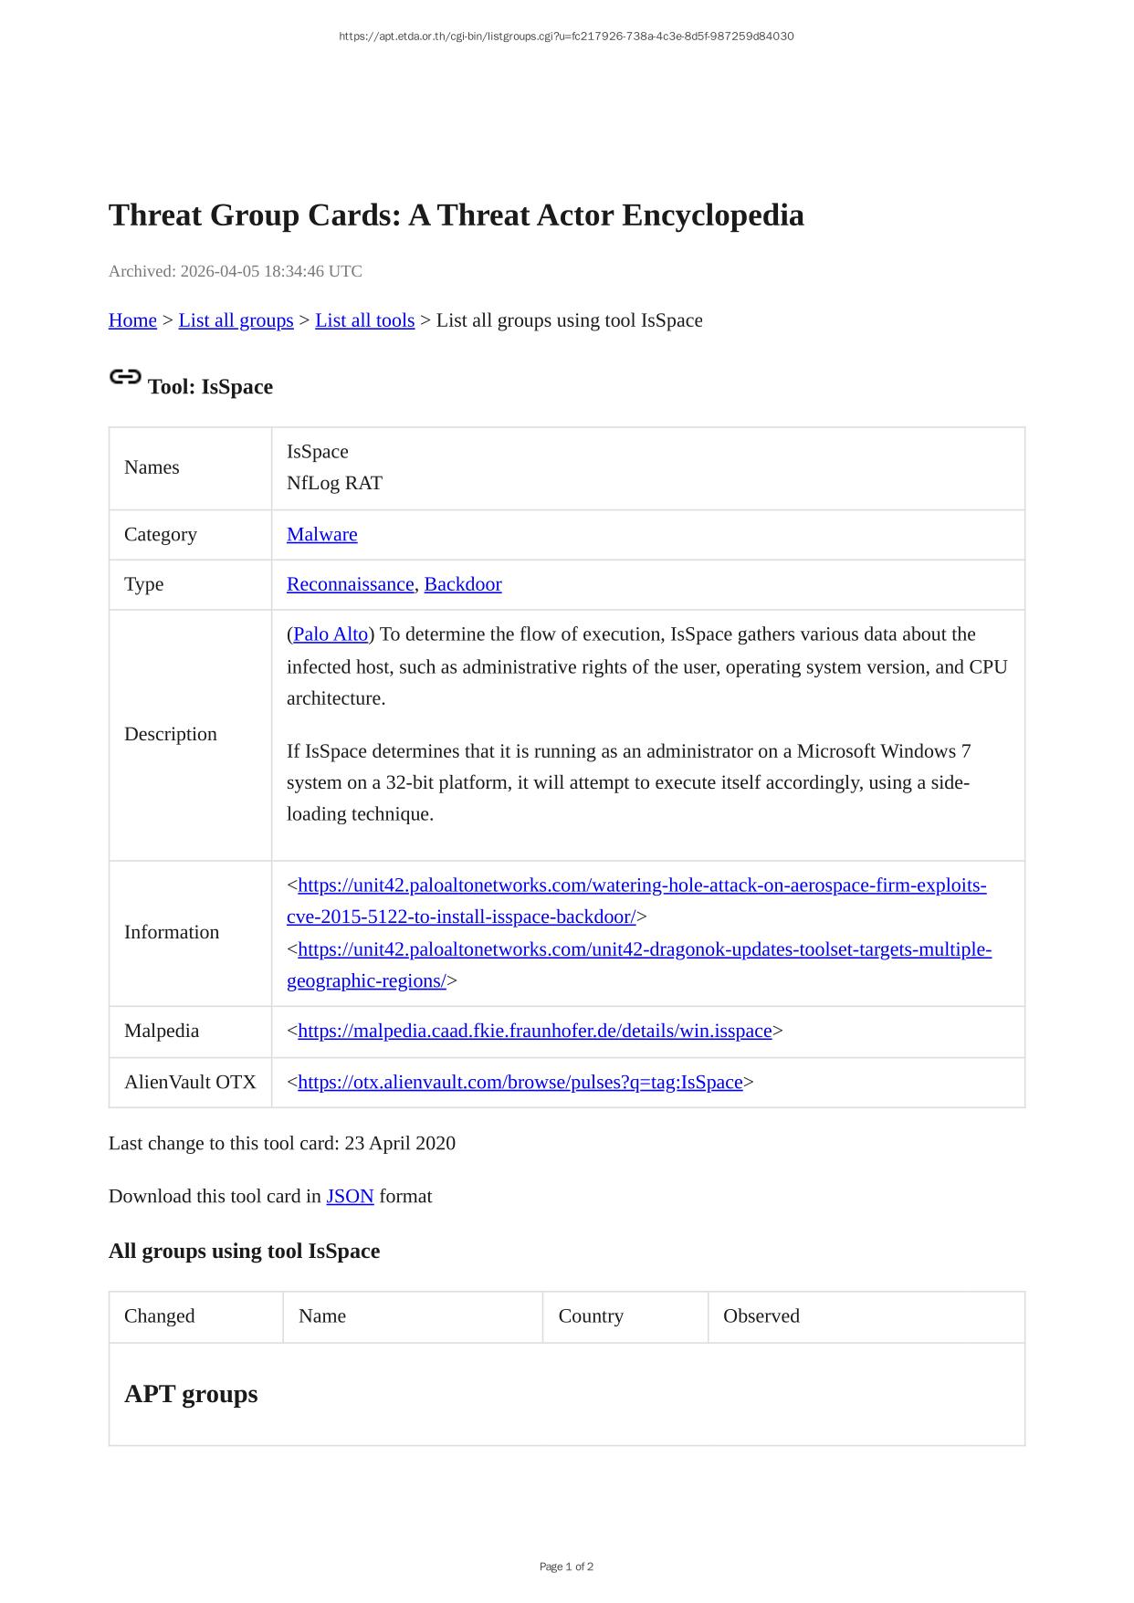Open the watering-hole-attack Unit42 article link

641,885
